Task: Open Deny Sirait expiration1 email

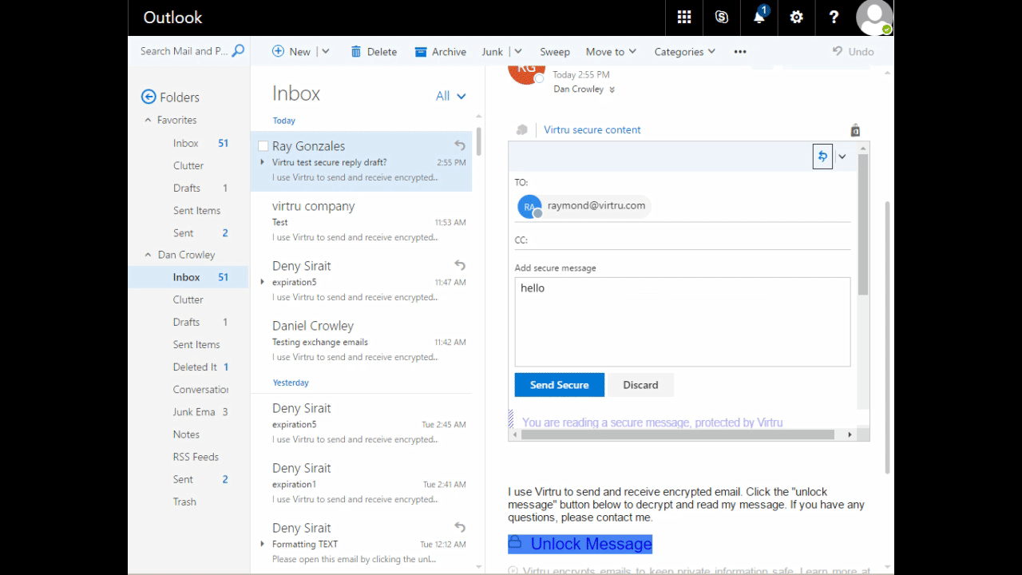Action: pos(361,483)
